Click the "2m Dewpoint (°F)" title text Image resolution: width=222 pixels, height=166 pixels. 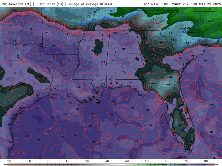point(17,4)
